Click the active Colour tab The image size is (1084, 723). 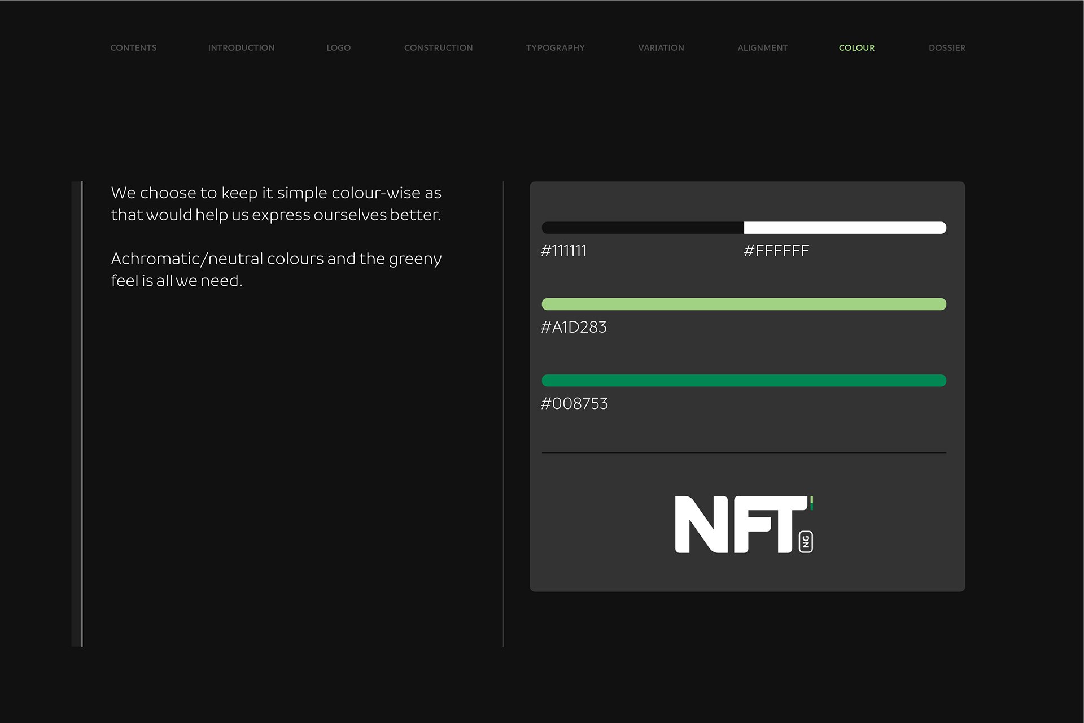point(856,48)
